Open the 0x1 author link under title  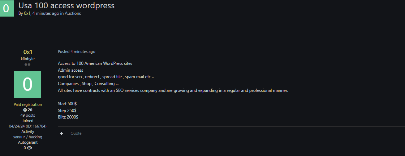pyautogui.click(x=27, y=13)
